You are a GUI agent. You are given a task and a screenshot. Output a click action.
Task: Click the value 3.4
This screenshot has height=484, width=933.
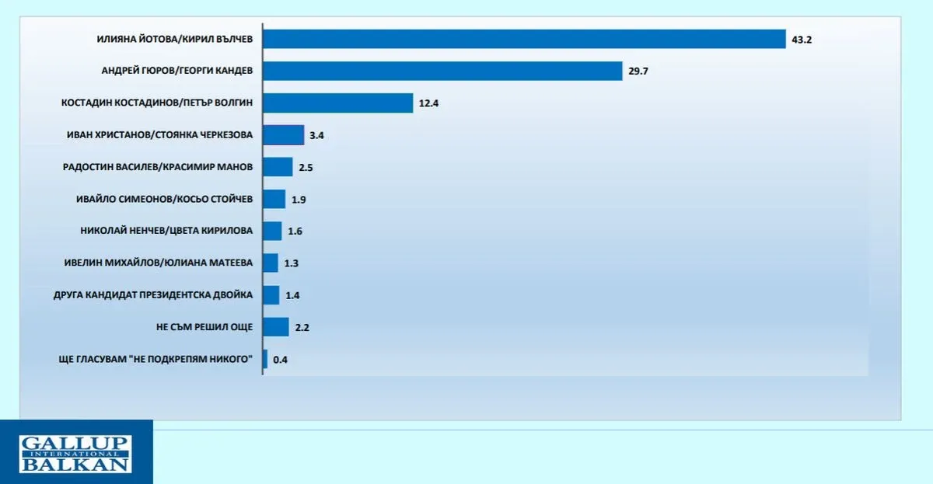(316, 135)
